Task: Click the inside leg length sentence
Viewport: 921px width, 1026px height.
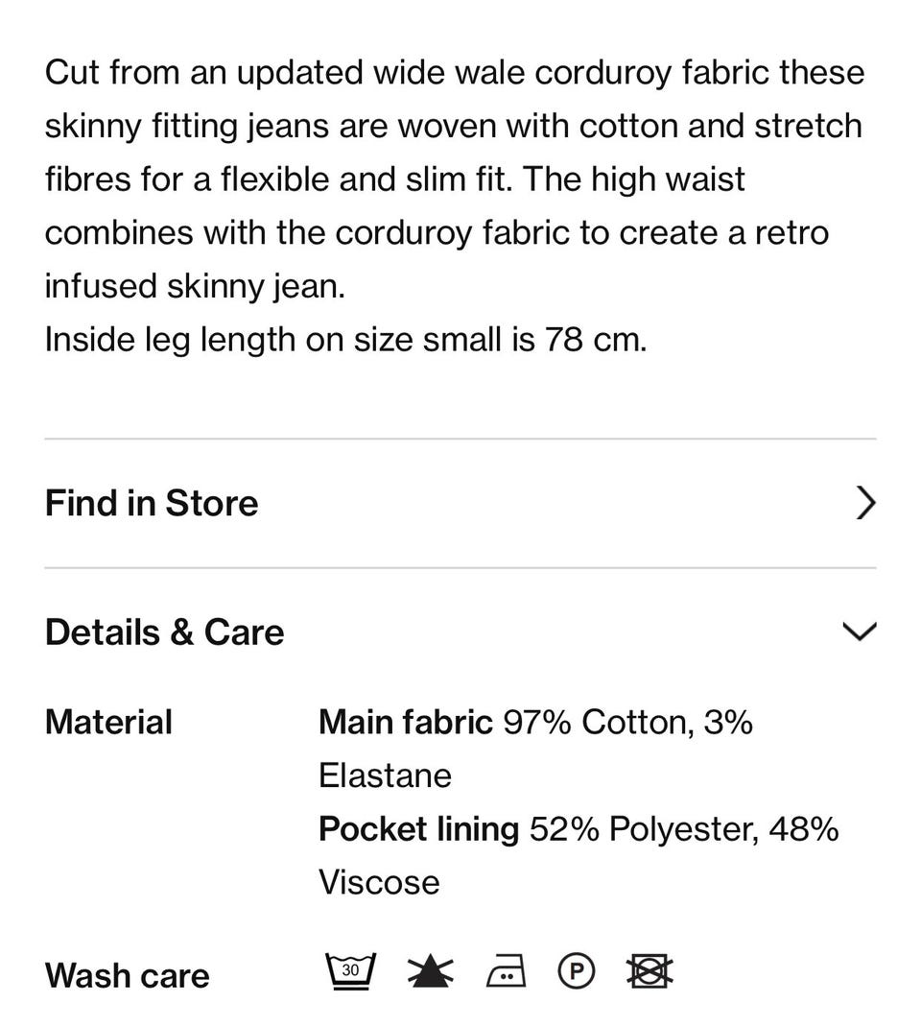Action: tap(345, 339)
